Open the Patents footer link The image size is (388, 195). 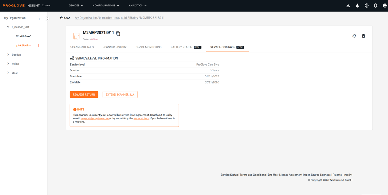tap(337, 175)
